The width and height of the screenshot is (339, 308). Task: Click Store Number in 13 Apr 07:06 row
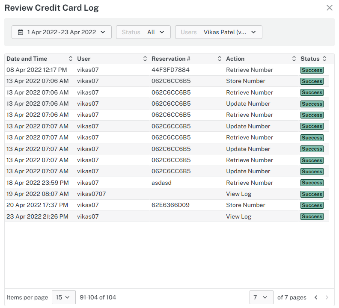[246, 81]
